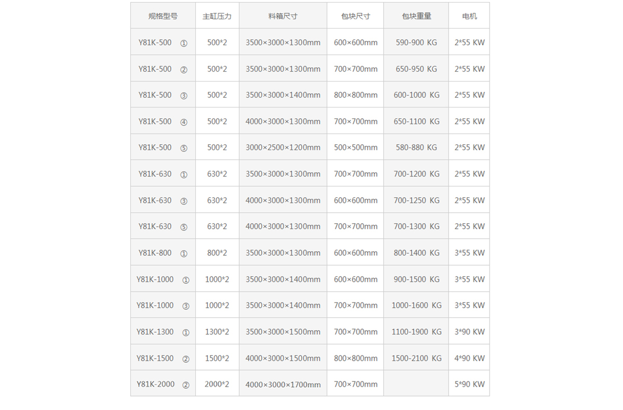623x410 pixels.
Task: Click the 700-1250 KG weight cell
Action: 416,200
